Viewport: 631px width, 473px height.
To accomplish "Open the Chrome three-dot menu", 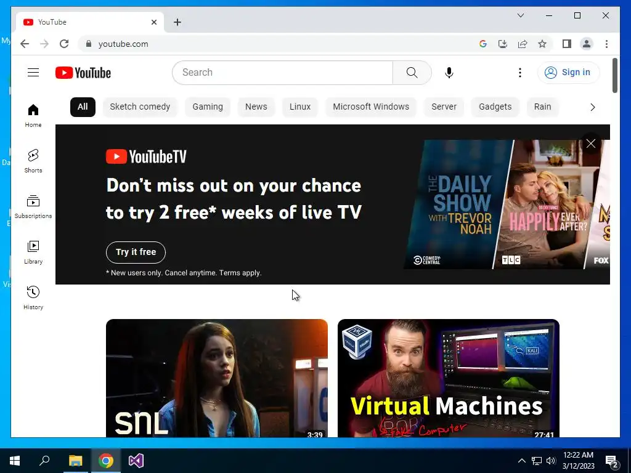I will (606, 44).
